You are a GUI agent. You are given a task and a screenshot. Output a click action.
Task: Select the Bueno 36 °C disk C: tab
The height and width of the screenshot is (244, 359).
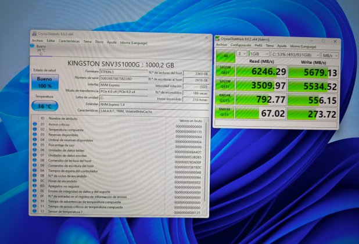coord(41,50)
